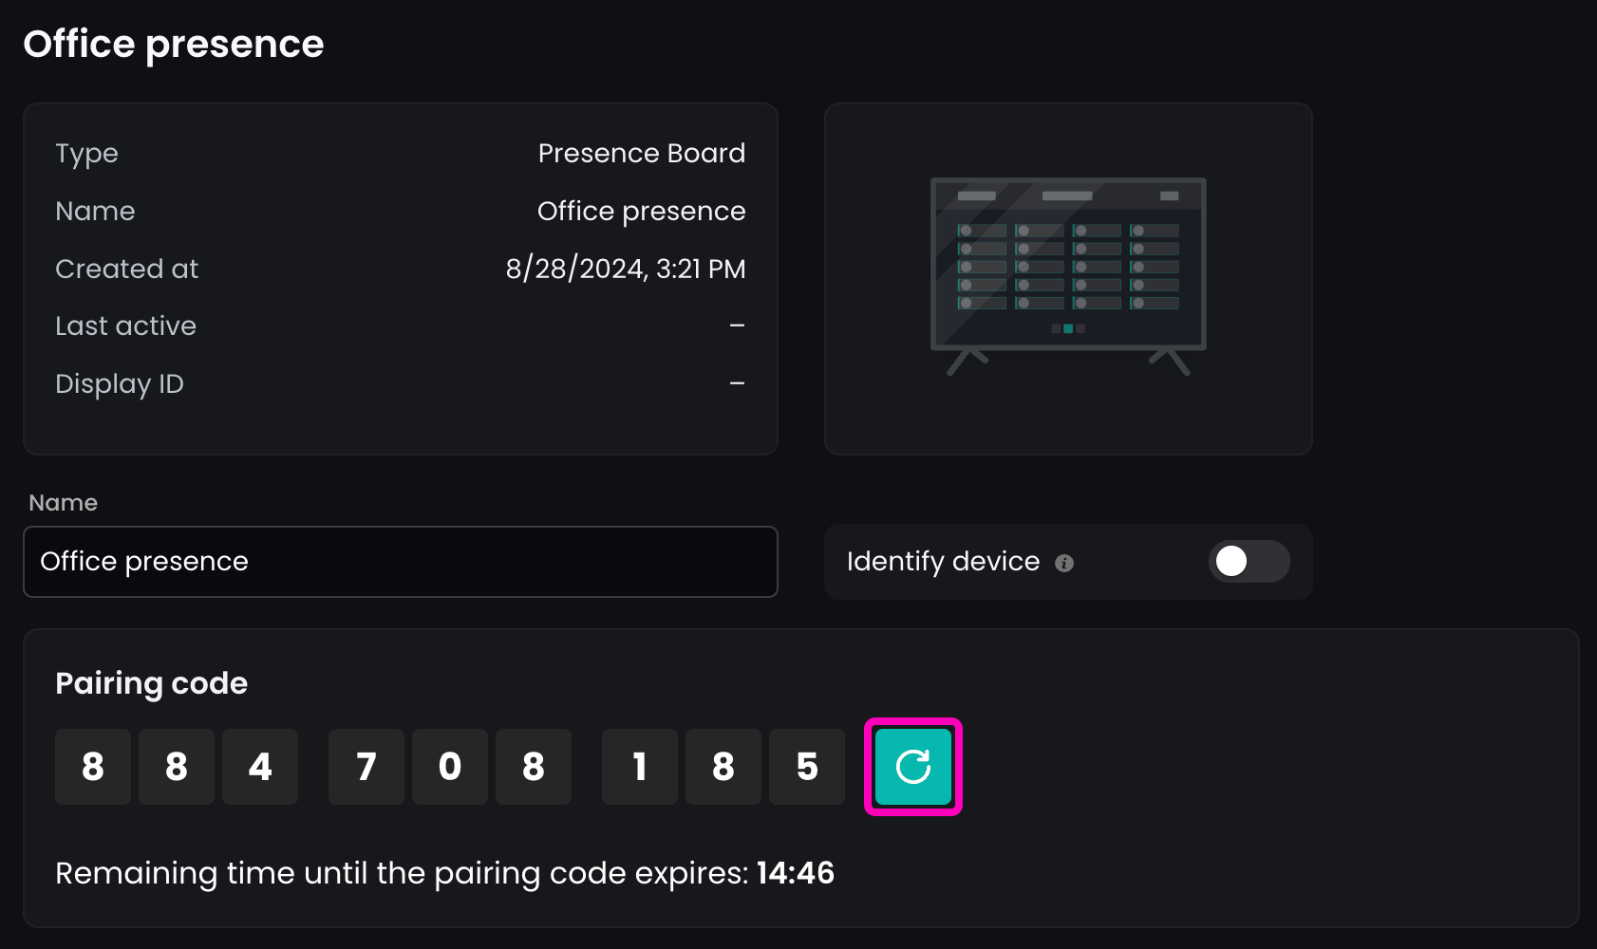Viewport: 1597px width, 949px height.
Task: Click the Pairing code section heading
Action: pyautogui.click(x=151, y=683)
